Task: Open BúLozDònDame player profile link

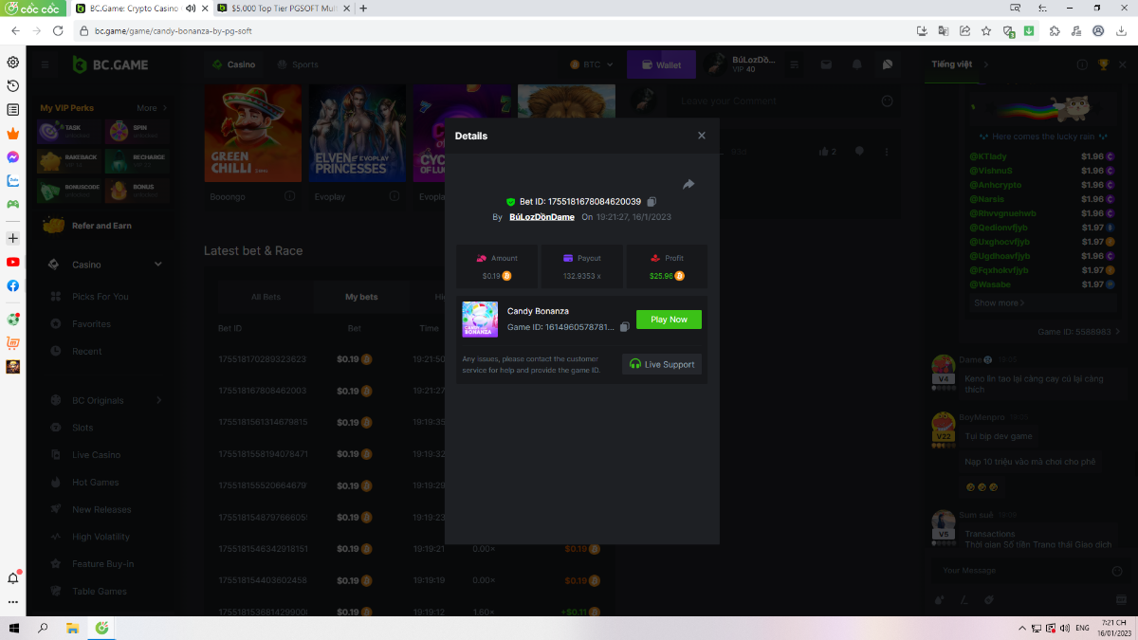Action: point(541,217)
